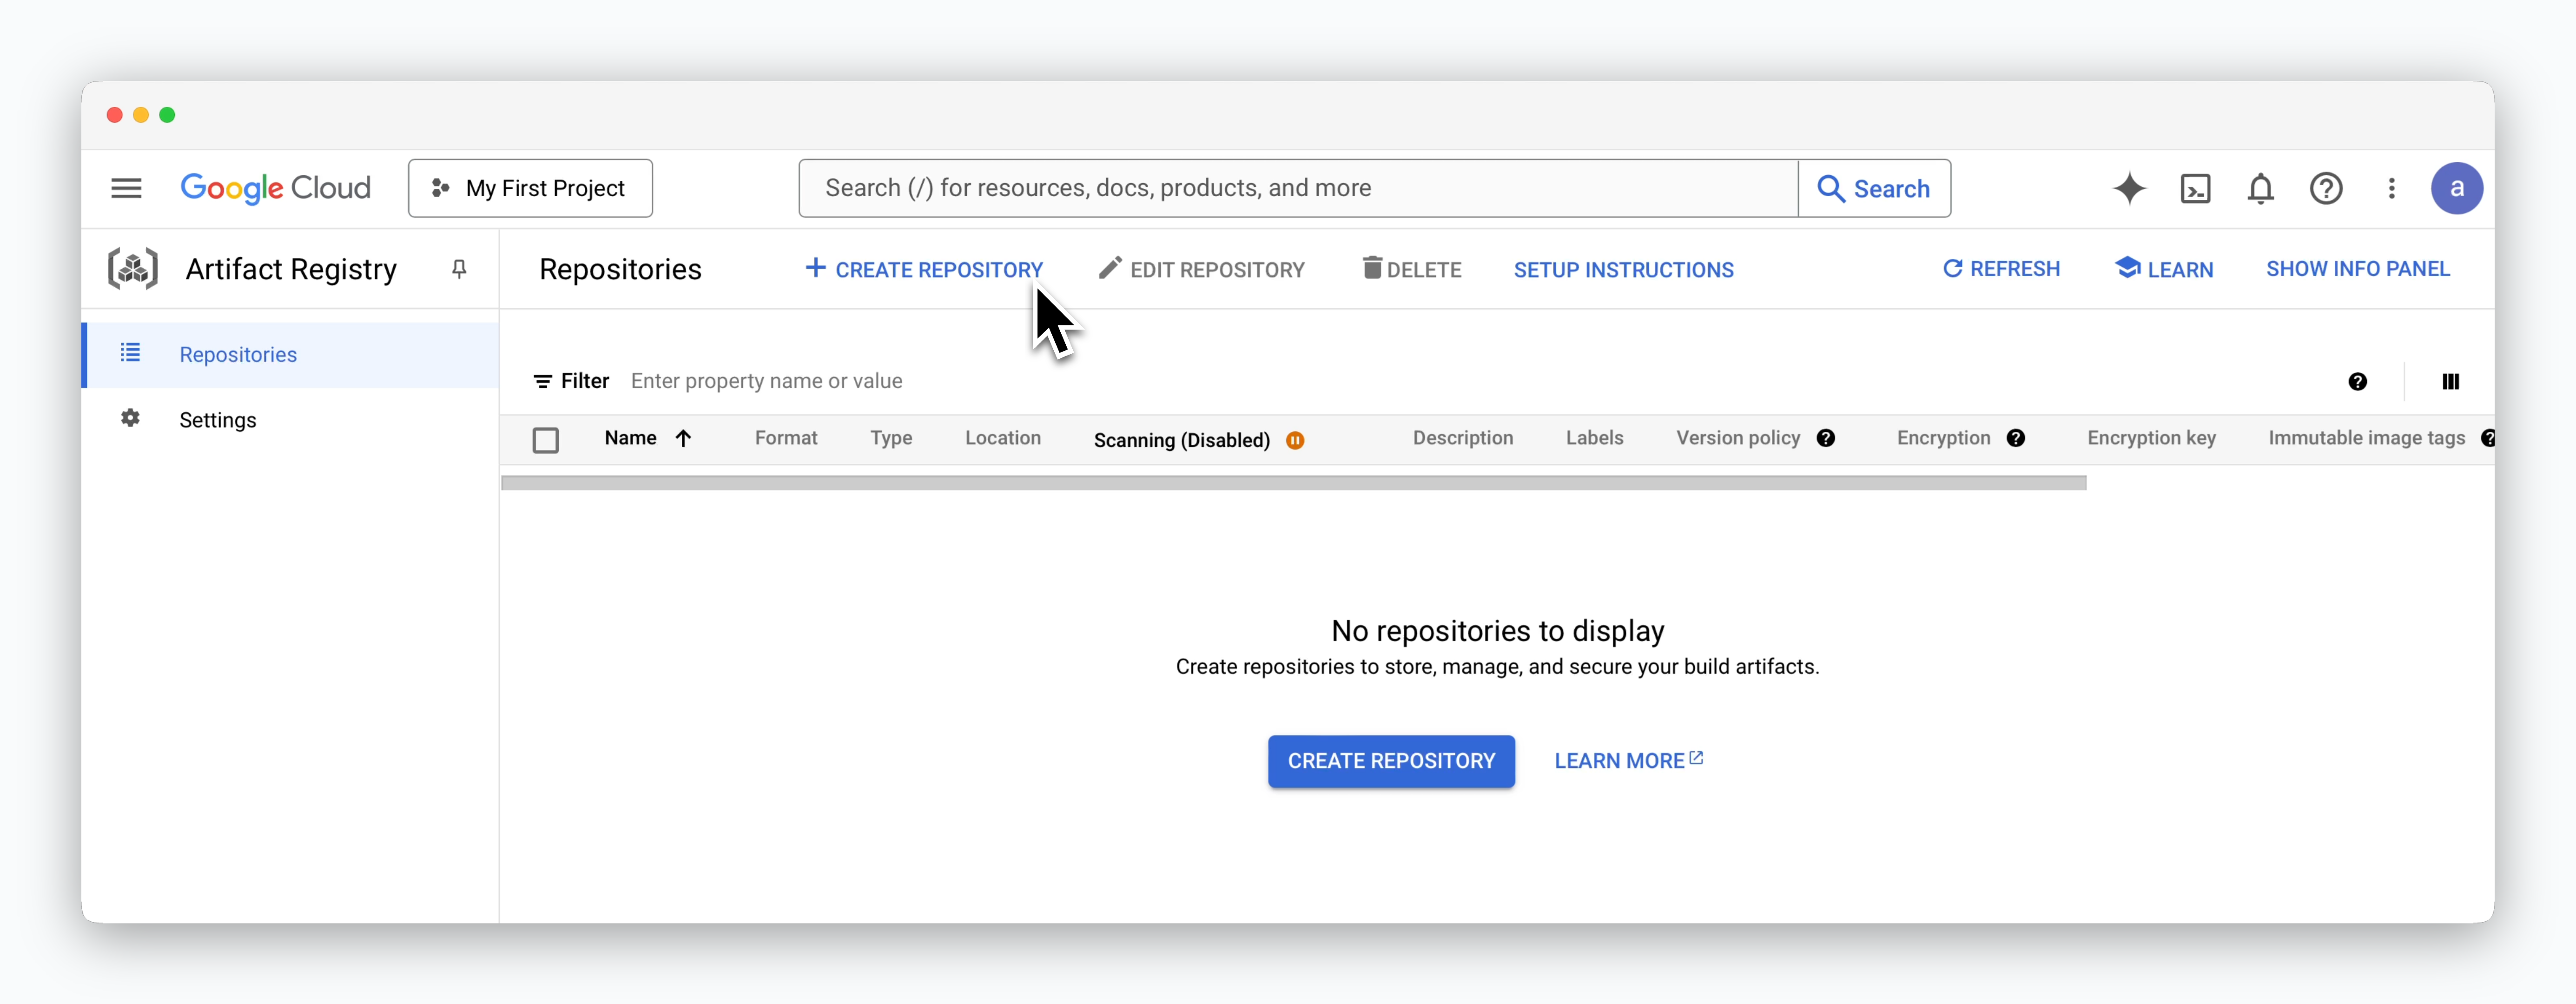The image size is (2576, 1004).
Task: Pin Artifact Registry with the pin icon
Action: [459, 269]
